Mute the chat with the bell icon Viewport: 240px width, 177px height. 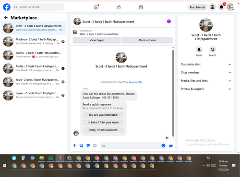pos(199,50)
